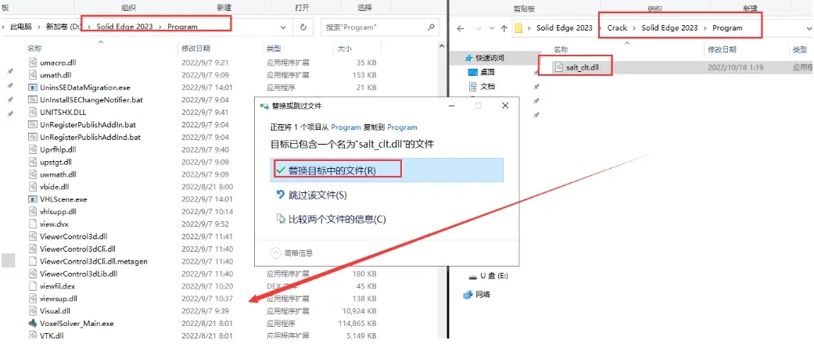Select umacro.dll in left file list

[x=58, y=63]
